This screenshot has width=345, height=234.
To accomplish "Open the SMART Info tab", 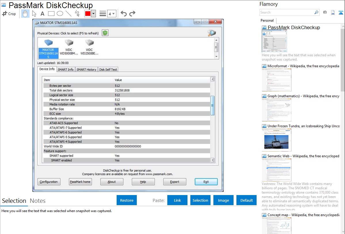I will [x=66, y=70].
